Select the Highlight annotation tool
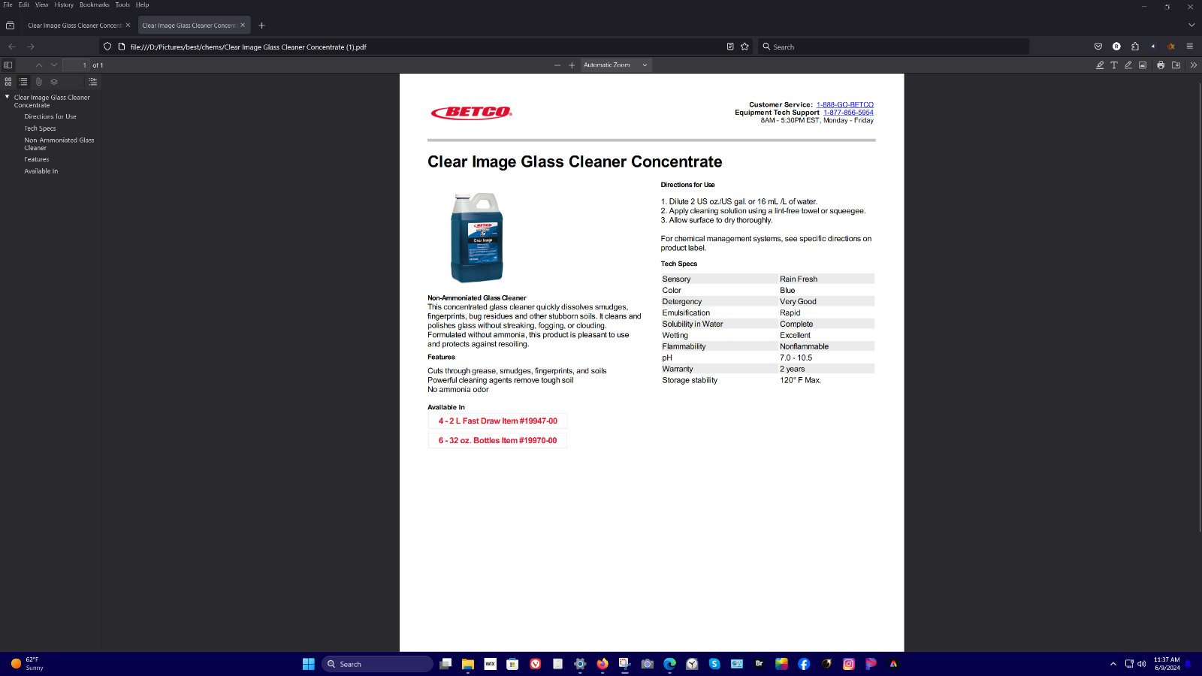Image resolution: width=1202 pixels, height=676 pixels. pyautogui.click(x=1100, y=65)
